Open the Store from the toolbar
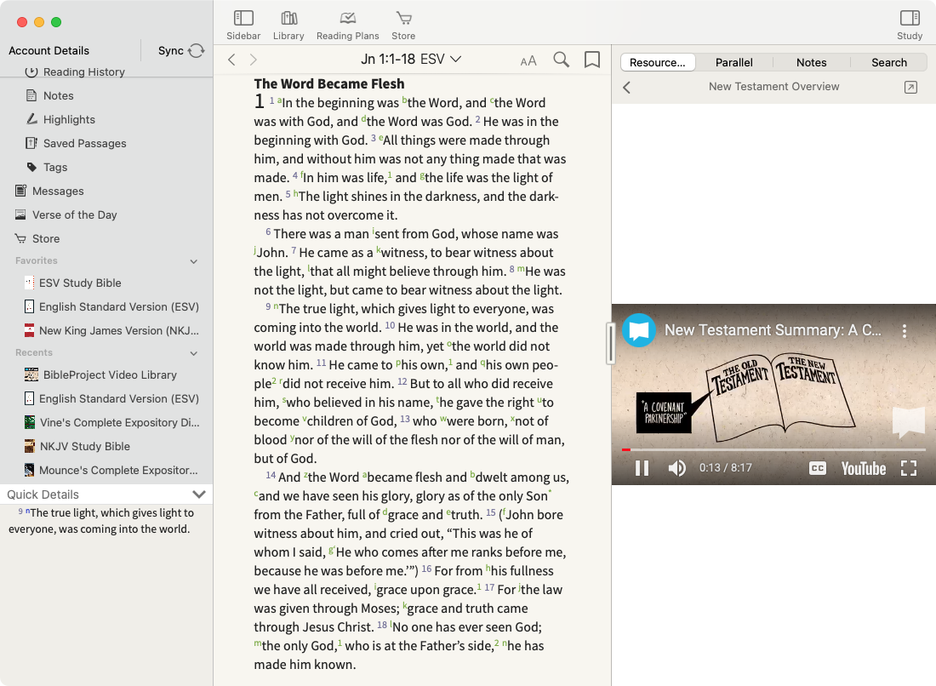This screenshot has height=686, width=936. click(x=403, y=26)
